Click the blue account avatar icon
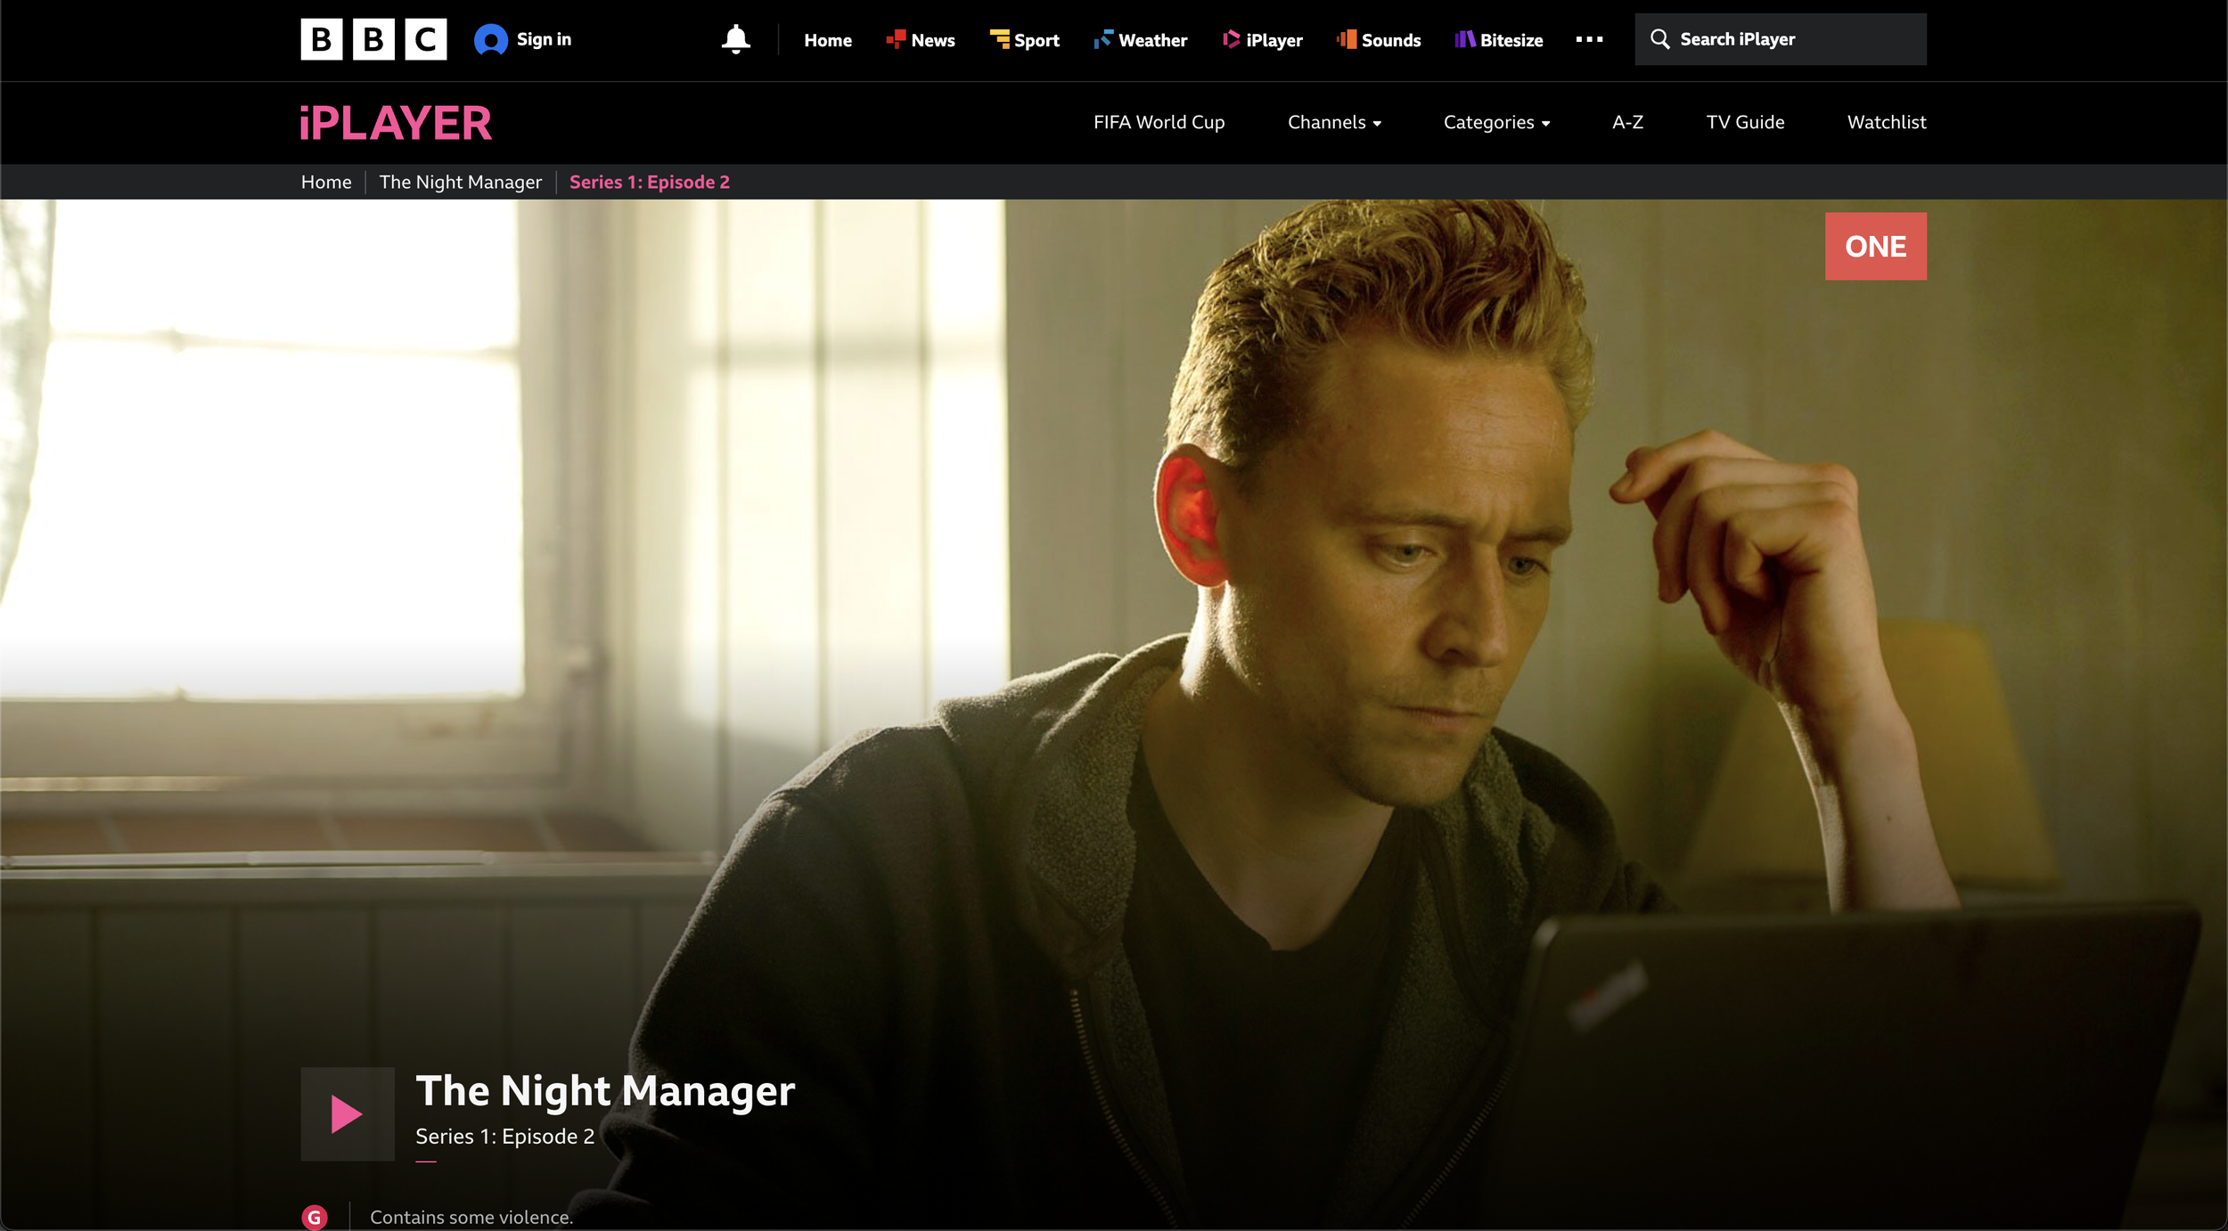Image resolution: width=2228 pixels, height=1231 pixels. coord(490,39)
